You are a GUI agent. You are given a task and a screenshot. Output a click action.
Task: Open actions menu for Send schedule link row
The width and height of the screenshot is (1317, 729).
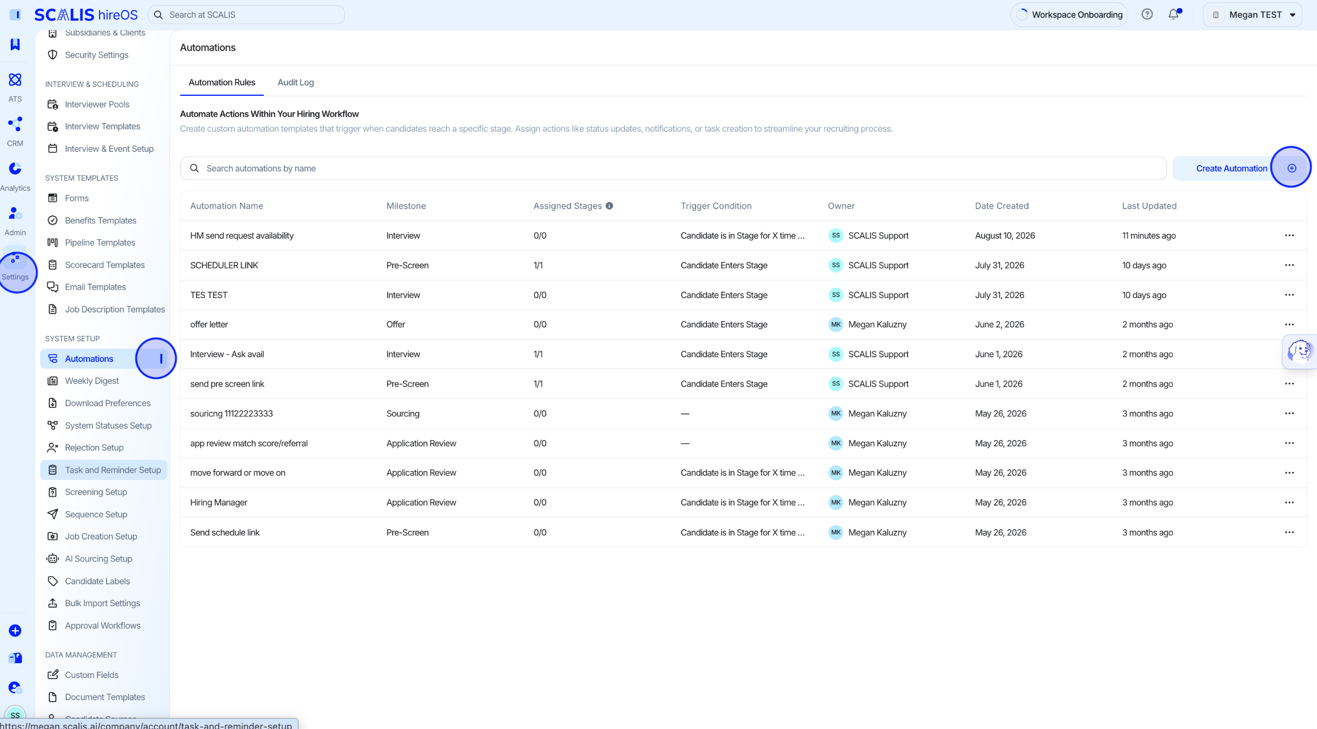coord(1289,532)
